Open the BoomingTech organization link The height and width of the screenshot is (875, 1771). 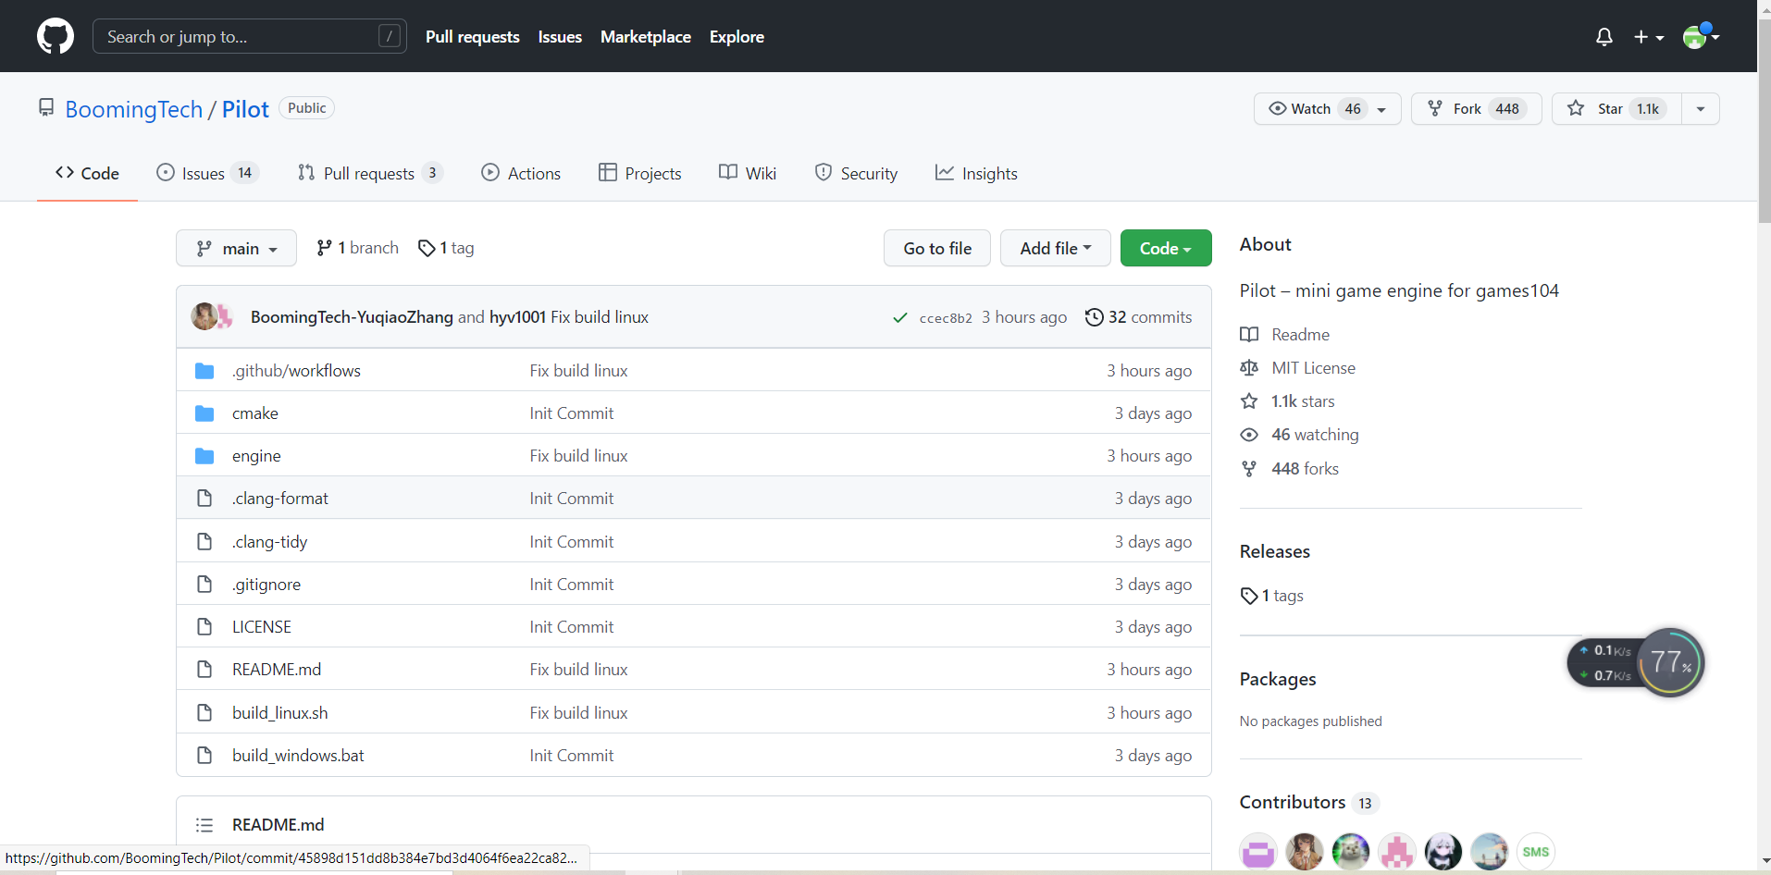tap(133, 109)
